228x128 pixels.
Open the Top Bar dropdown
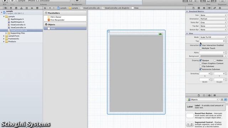pyautogui.click(x=213, y=26)
